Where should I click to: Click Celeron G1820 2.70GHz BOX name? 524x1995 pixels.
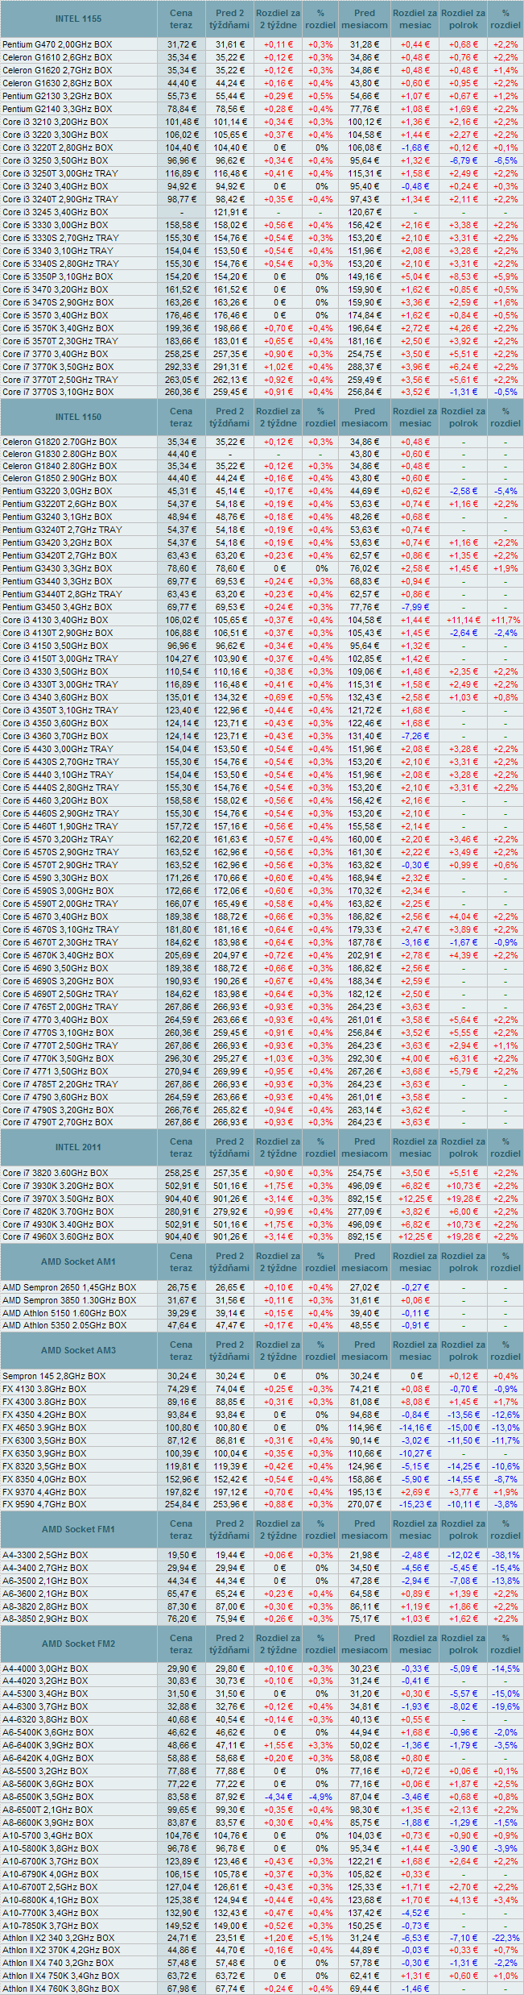(x=60, y=442)
